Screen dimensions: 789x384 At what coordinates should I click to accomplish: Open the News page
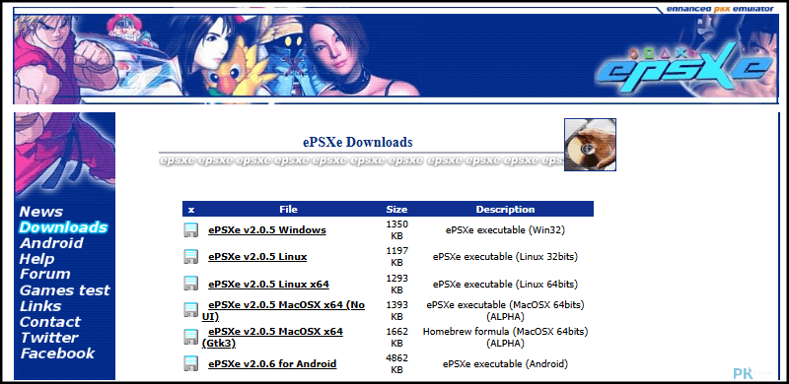tap(40, 212)
